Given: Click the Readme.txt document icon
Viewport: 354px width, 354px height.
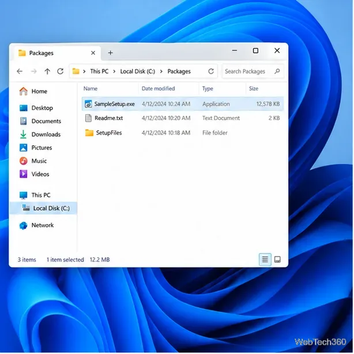Looking at the screenshot, I should point(88,118).
